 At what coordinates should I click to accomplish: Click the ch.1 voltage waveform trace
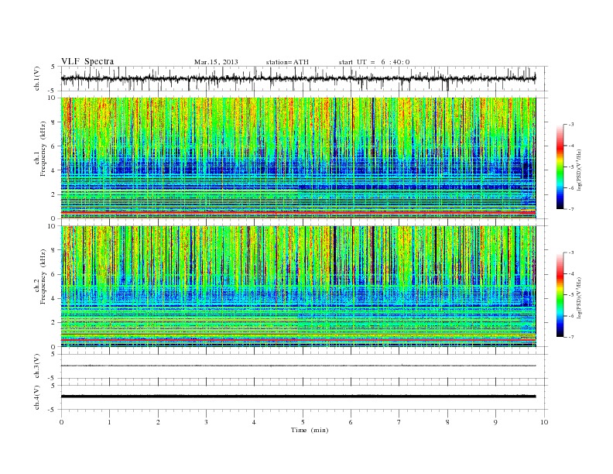(x=298, y=78)
